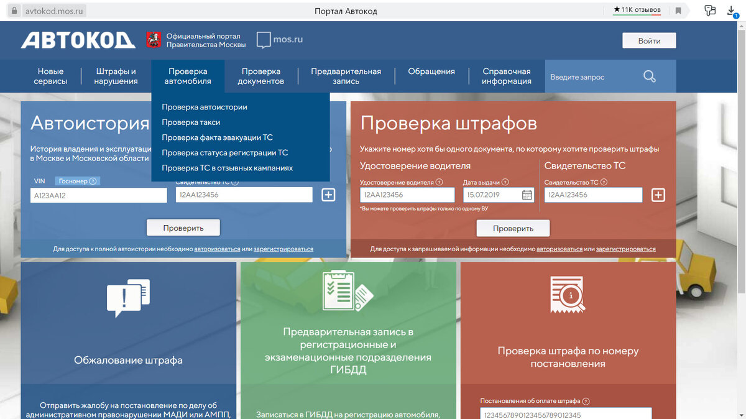The image size is (746, 419).
Task: Open the Новые сервисы menu
Action: pyautogui.click(x=50, y=76)
